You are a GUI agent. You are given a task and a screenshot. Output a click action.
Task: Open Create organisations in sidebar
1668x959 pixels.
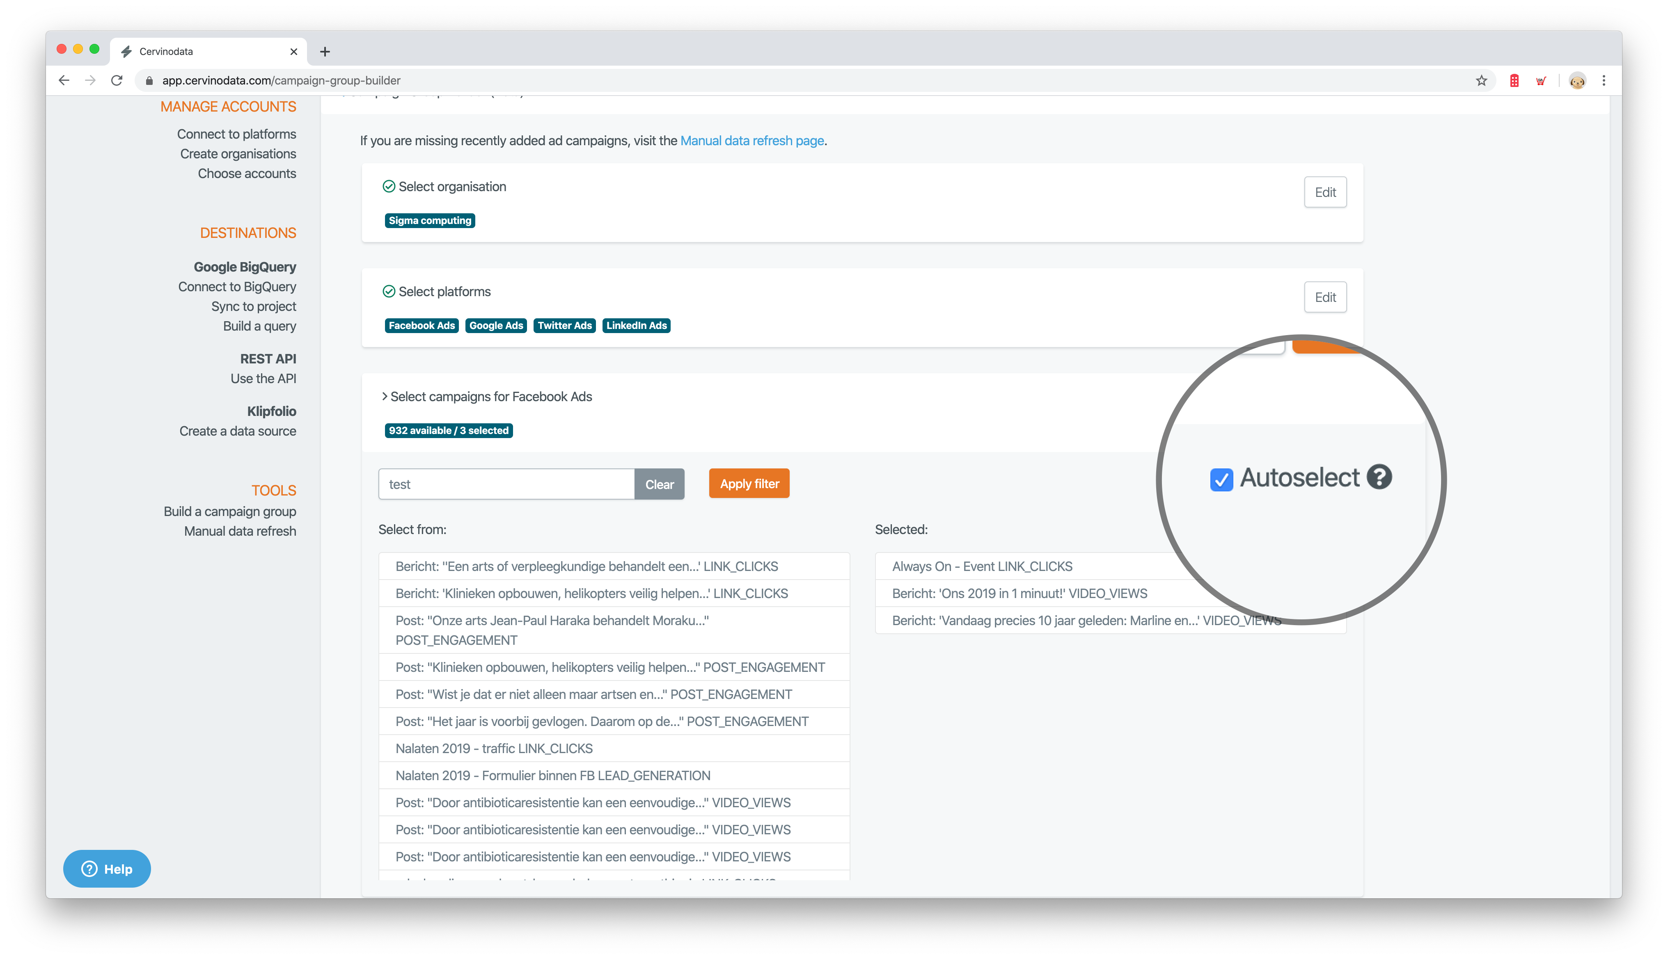(x=238, y=153)
